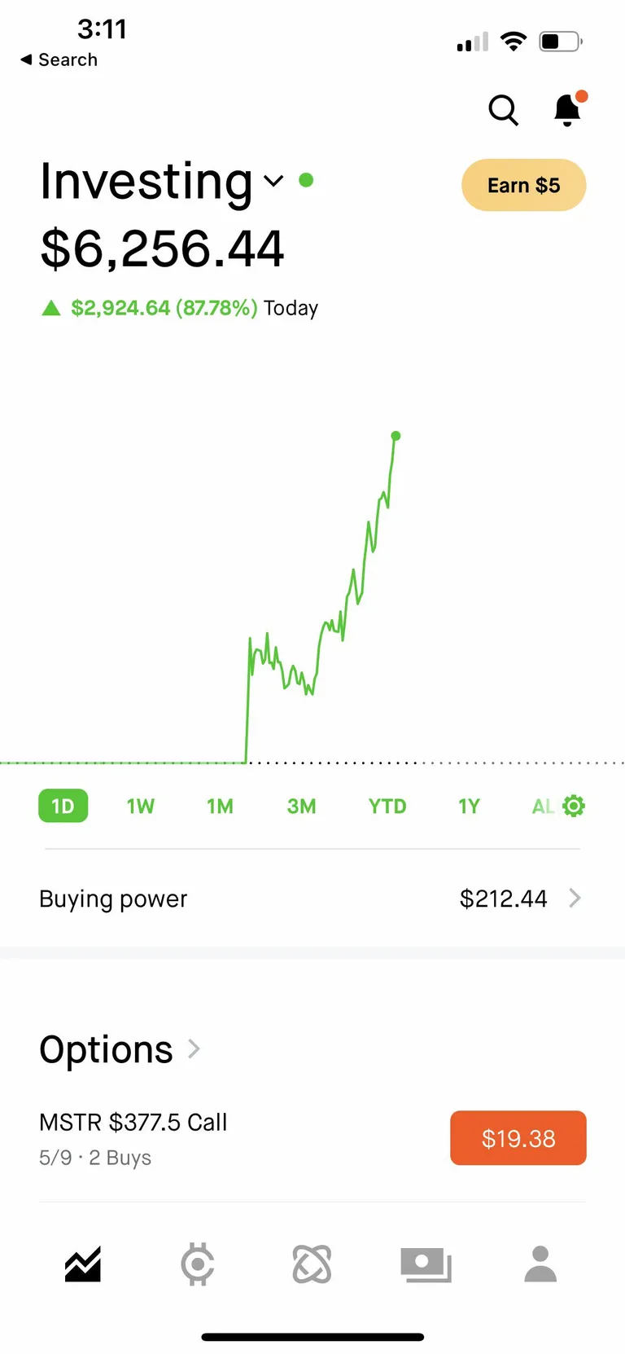Open chart settings gear icon

click(574, 806)
